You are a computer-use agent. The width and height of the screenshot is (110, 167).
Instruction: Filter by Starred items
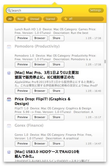point(50,19)
